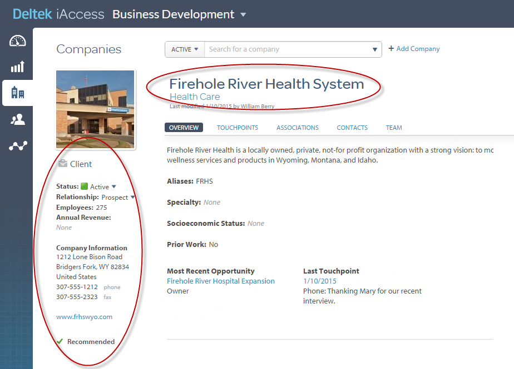Click the bar chart opportunities sidebar icon
Image resolution: width=514 pixels, height=369 pixels.
coord(18,67)
